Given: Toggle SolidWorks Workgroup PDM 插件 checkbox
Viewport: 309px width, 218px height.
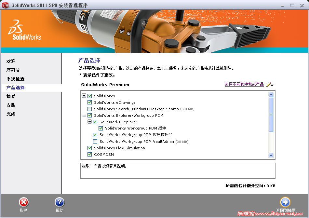Looking at the screenshot, I should pos(101,128).
